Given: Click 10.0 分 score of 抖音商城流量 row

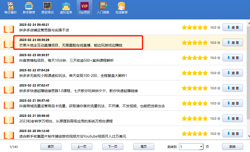Looking at the screenshot, I should pos(215,103).
